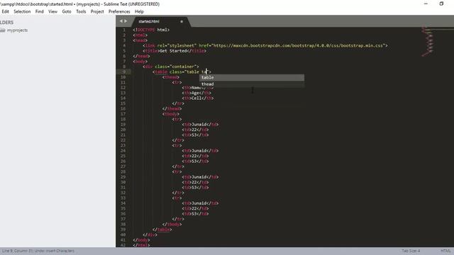Viewport: 454px width, 255px height.
Task: Open the Find menu
Action: coord(40,11)
